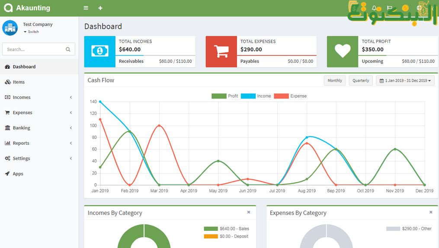439x248 pixels.
Task: Click the Upcoming label
Action: [372, 61]
